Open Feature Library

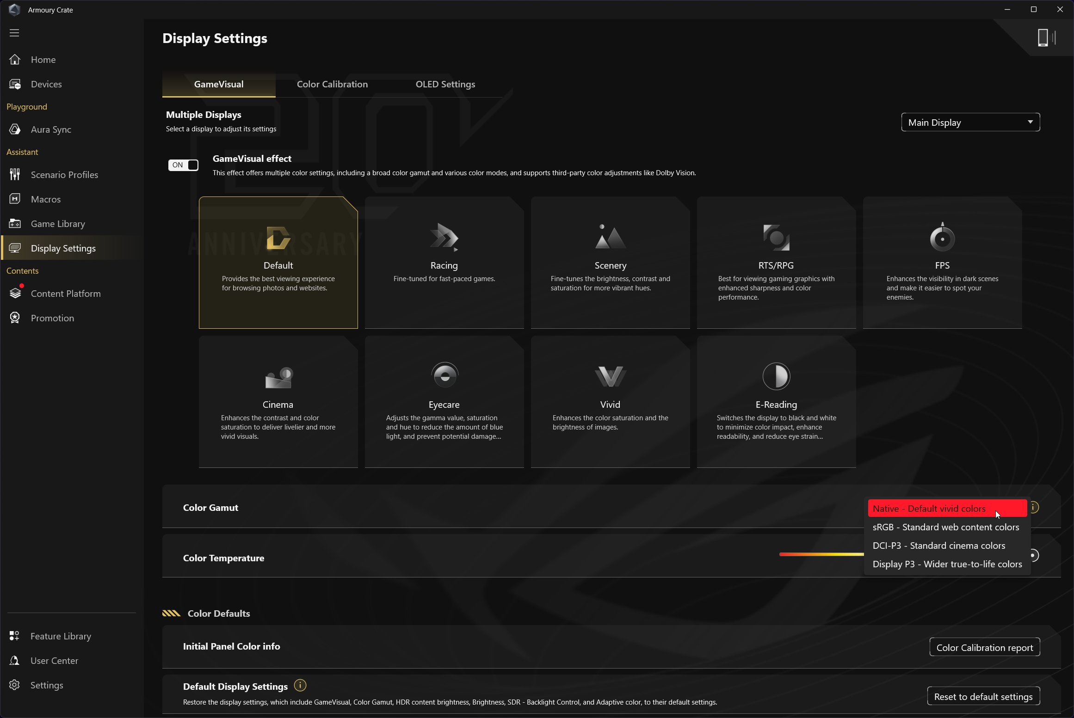61,636
